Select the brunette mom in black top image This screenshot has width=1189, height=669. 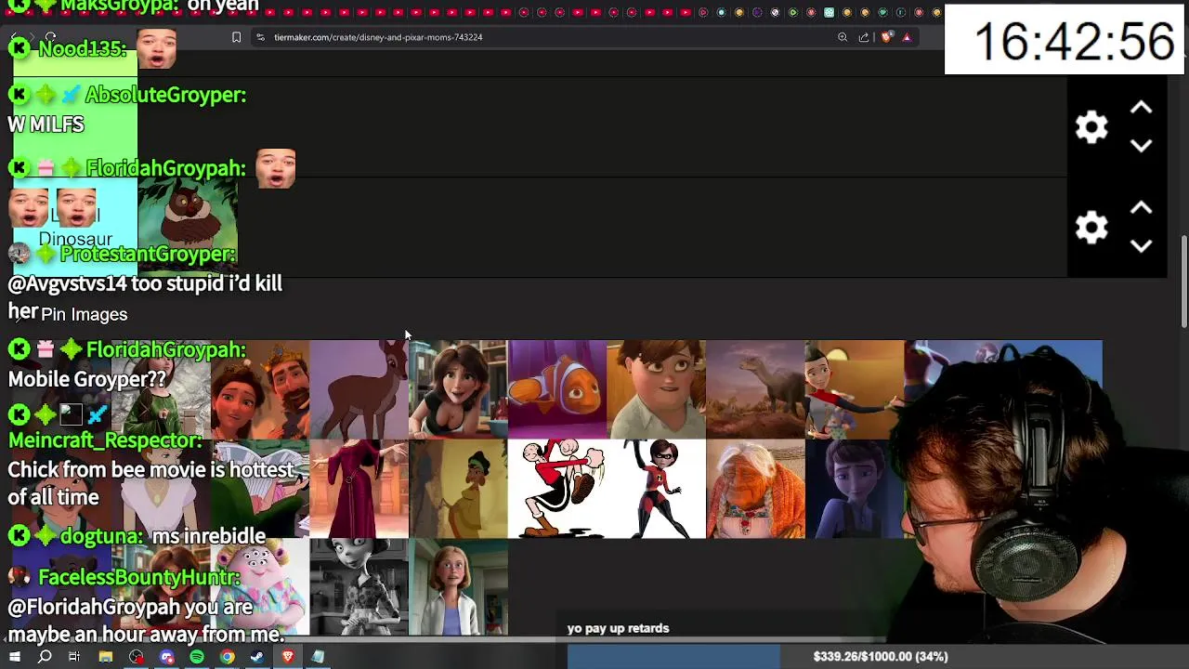458,388
